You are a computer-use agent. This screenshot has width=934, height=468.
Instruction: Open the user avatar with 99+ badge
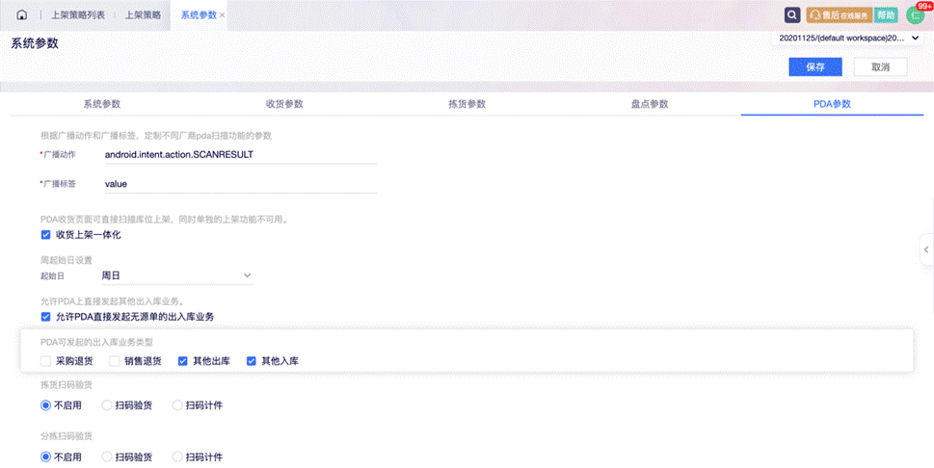click(915, 15)
